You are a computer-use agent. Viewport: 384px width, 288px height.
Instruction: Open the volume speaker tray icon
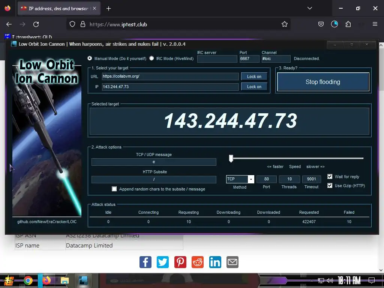330,280
